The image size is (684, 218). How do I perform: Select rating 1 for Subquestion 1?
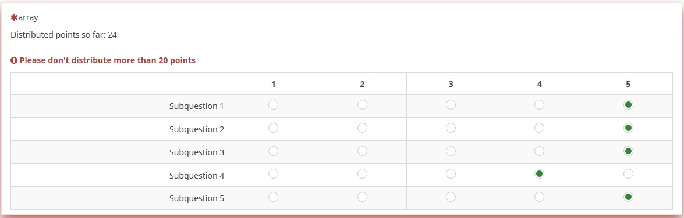(273, 105)
